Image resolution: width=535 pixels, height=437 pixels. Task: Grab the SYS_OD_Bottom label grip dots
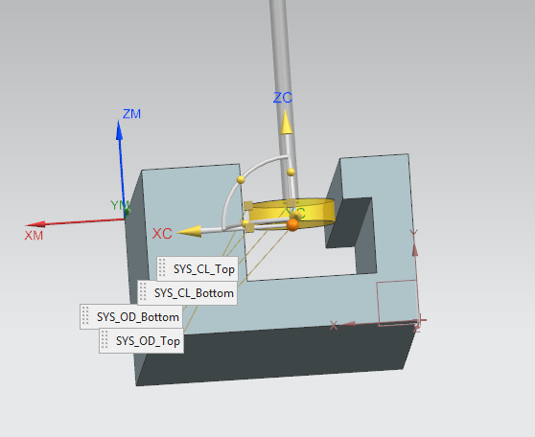(x=85, y=316)
